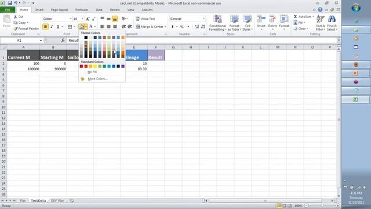The width and height of the screenshot is (371, 209).
Task: Select cell A3 with value 100000
Action: [x=23, y=69]
